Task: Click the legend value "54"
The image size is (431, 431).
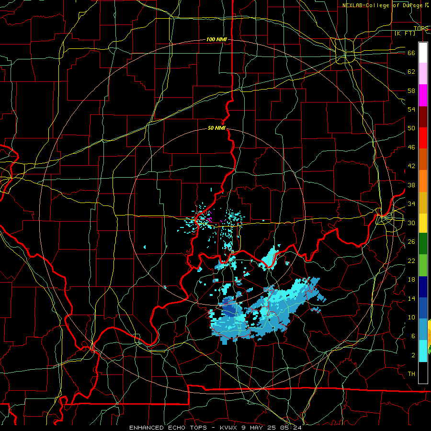Action: tap(411, 109)
